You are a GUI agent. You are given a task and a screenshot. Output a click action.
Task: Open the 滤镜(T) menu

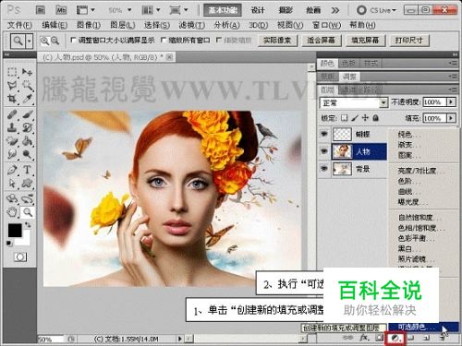pyautogui.click(x=191, y=25)
